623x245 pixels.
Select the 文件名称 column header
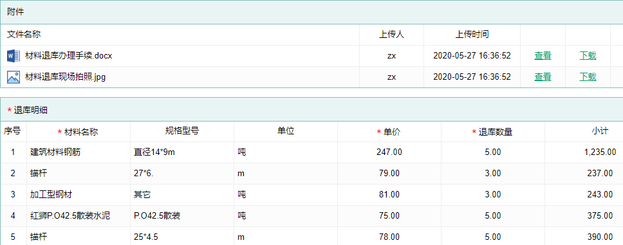[24, 35]
